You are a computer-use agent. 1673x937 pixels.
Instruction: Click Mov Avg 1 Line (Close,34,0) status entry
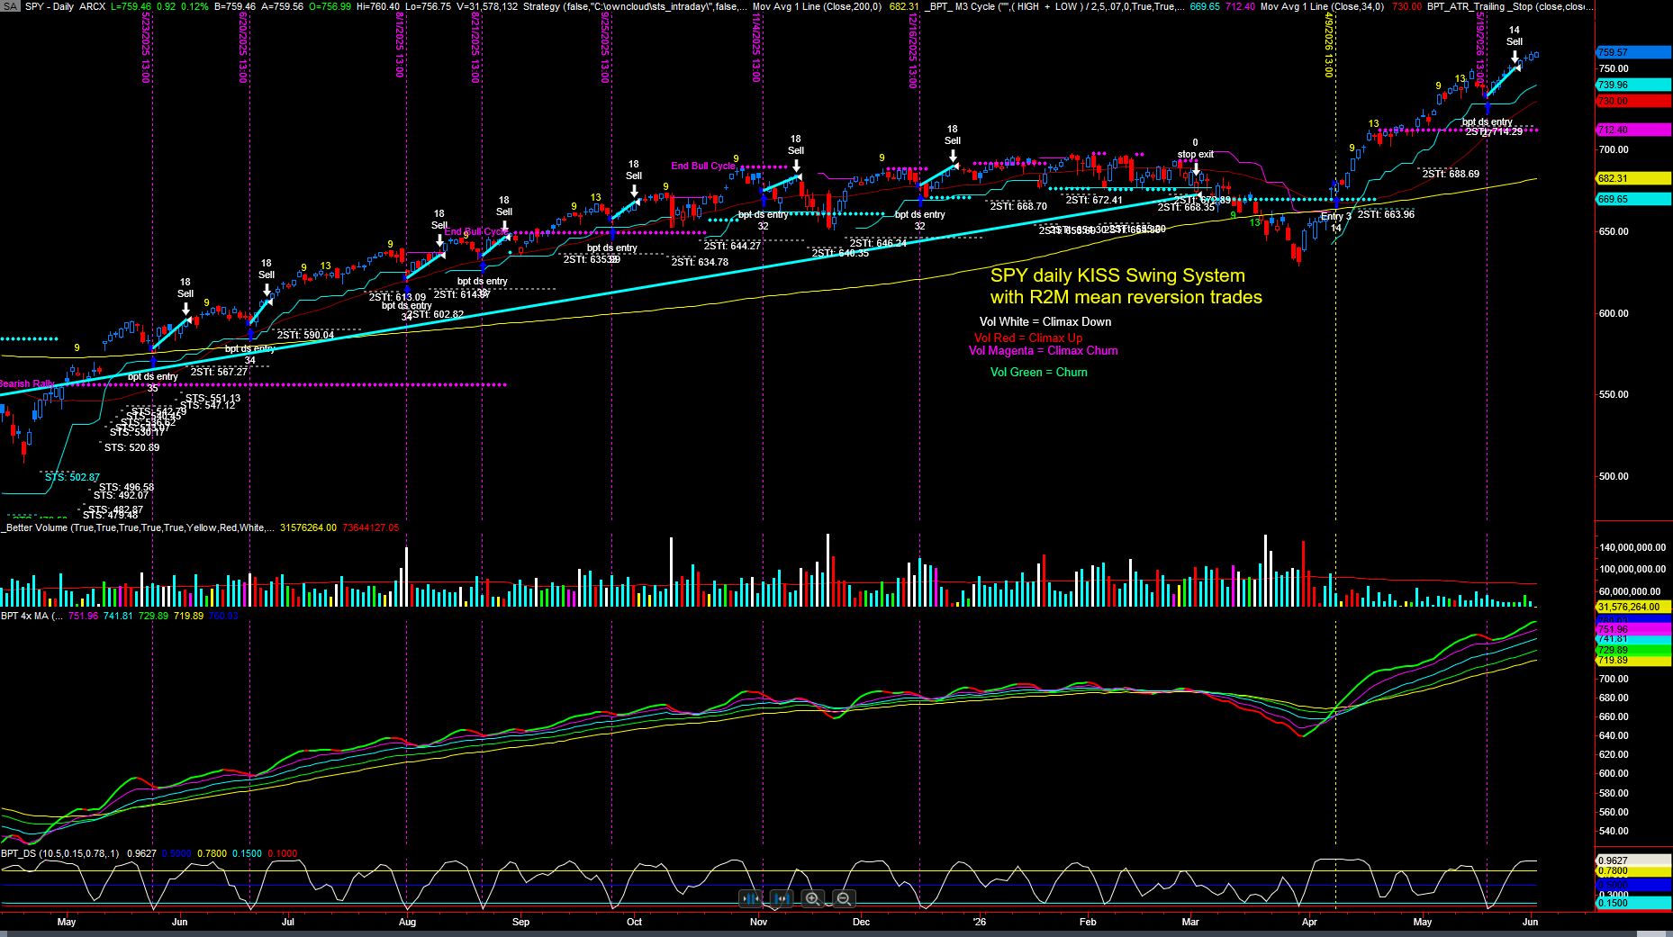(1322, 6)
